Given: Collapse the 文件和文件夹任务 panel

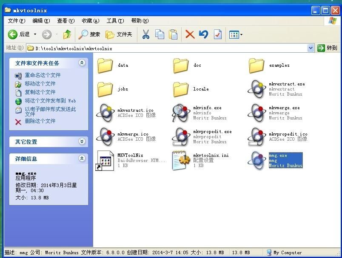Looking at the screenshot, I should coord(82,63).
